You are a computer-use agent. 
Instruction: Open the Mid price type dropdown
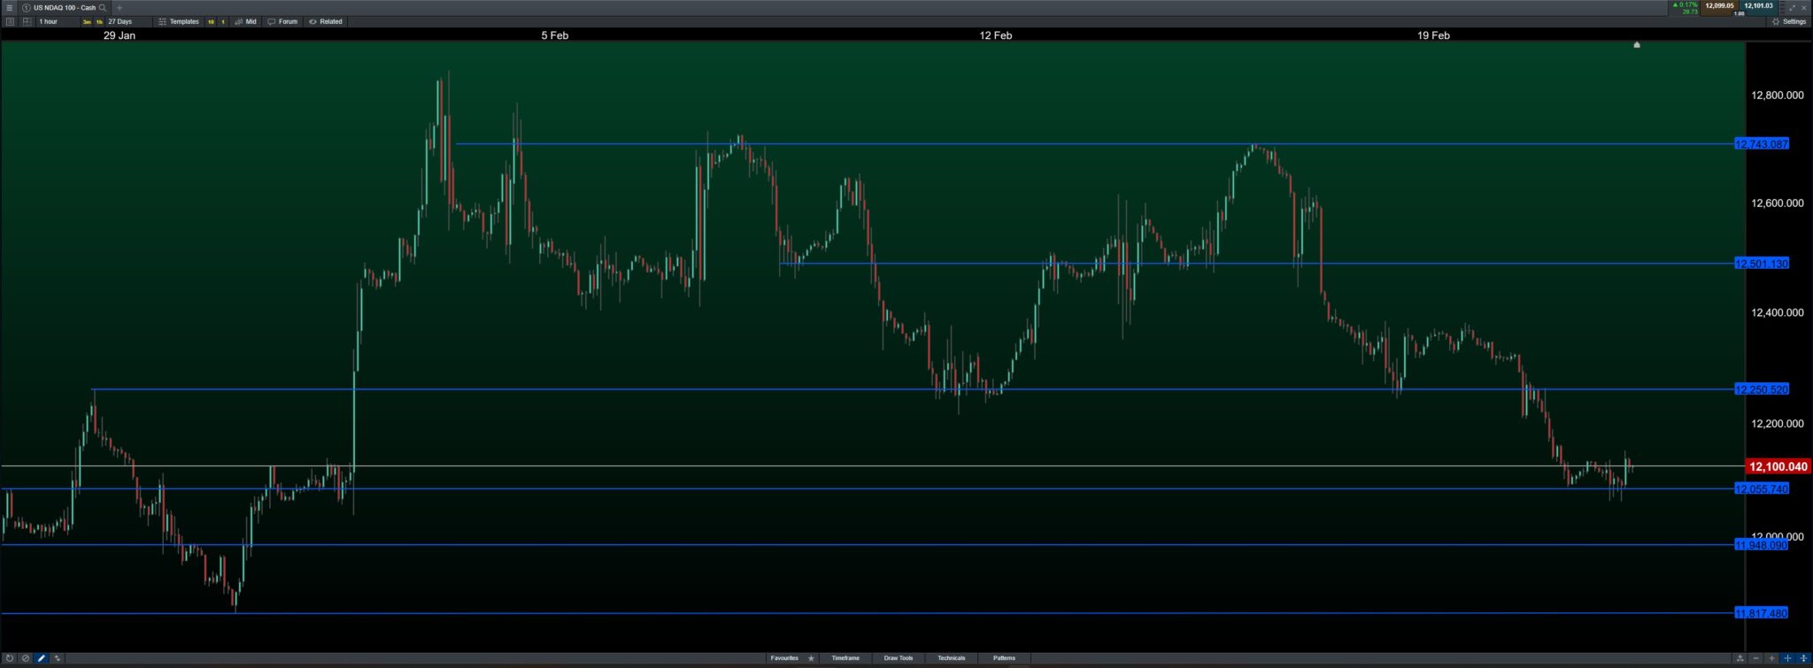click(245, 21)
